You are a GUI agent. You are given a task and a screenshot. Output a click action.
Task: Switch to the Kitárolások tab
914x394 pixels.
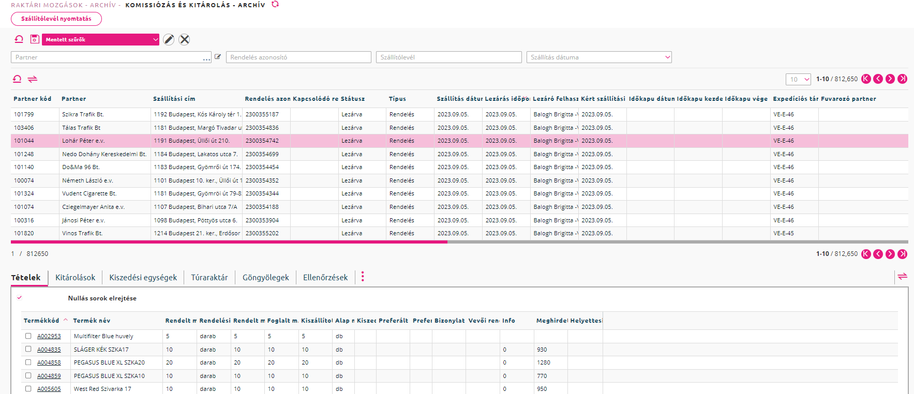coord(76,278)
